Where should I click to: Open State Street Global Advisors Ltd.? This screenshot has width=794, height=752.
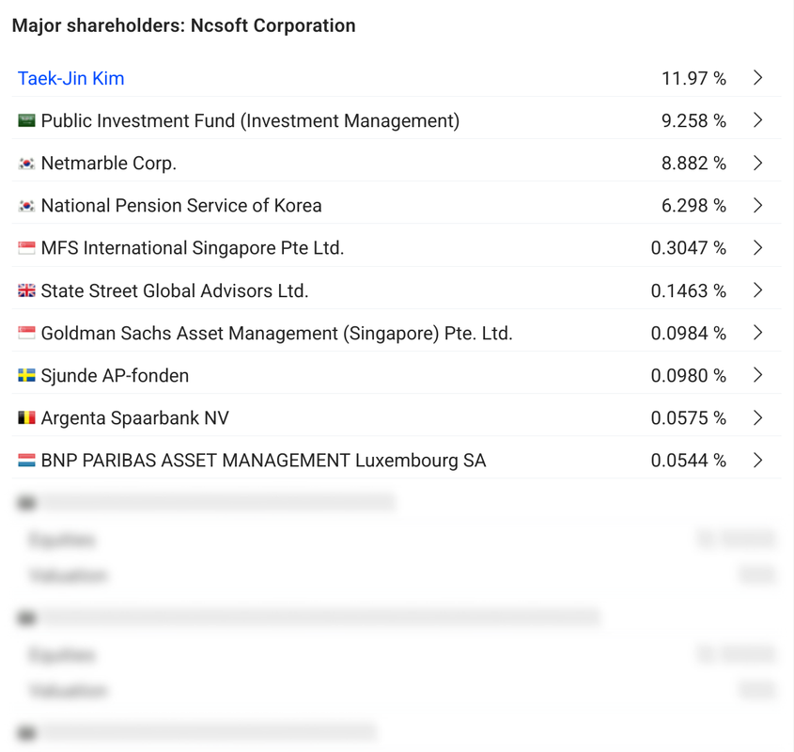point(175,290)
